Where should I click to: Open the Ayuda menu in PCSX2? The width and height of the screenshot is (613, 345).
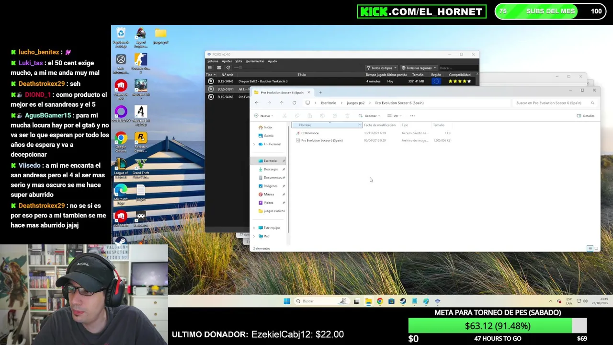point(272,61)
